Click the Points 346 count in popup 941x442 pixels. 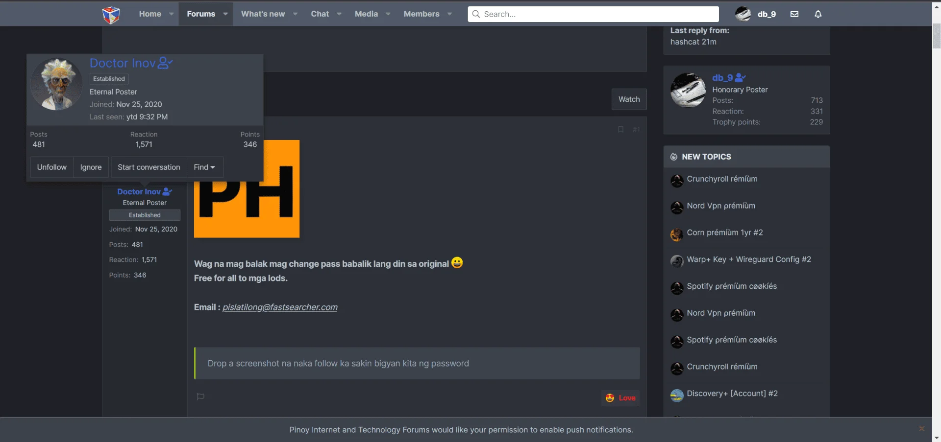[x=250, y=145]
